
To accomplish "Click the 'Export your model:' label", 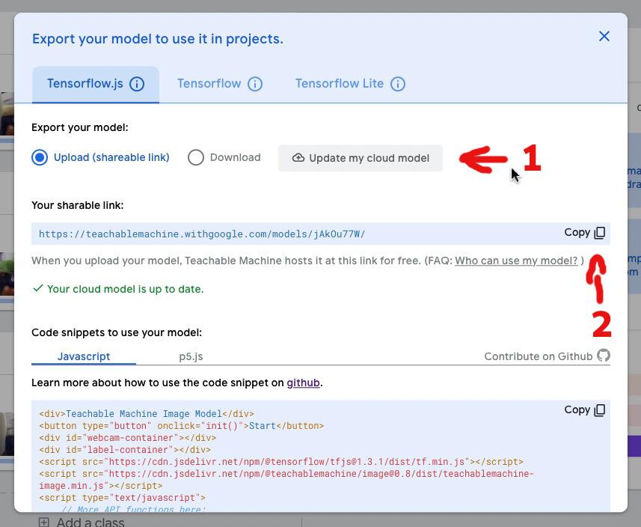I will point(80,127).
